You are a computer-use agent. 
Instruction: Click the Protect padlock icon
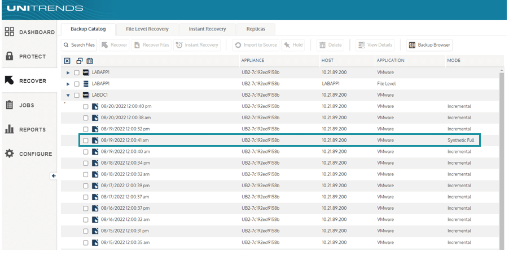pyautogui.click(x=10, y=56)
